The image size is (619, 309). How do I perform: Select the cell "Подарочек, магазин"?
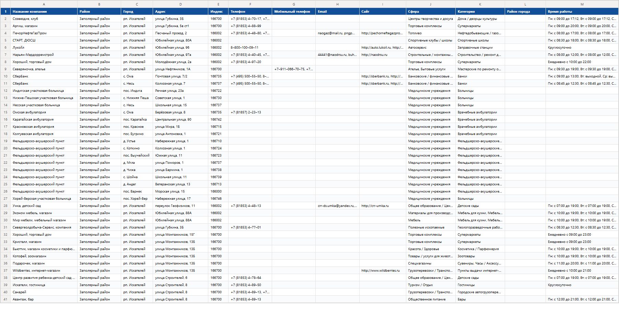44,263
